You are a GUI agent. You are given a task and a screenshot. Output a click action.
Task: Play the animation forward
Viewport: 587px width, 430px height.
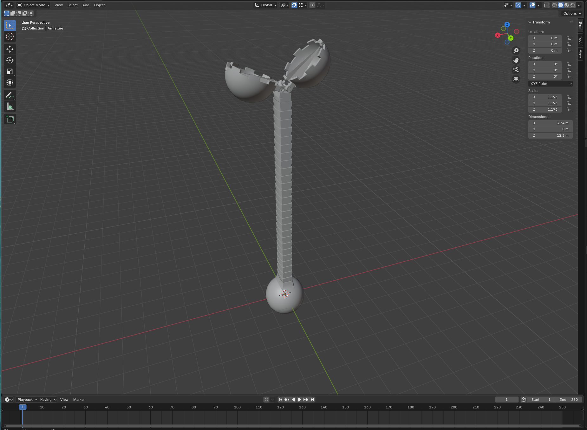pyautogui.click(x=300, y=400)
